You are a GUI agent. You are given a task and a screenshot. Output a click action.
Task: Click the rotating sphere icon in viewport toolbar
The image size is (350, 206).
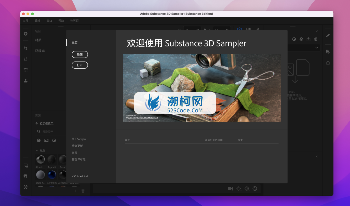(238, 188)
